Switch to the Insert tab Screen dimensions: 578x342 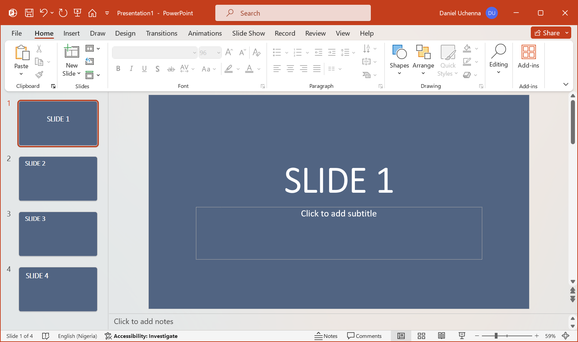pyautogui.click(x=71, y=33)
